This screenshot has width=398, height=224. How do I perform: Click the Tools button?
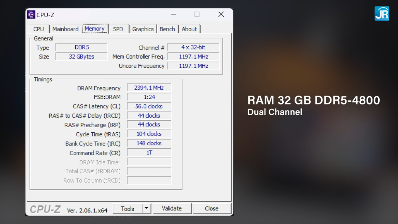(x=127, y=208)
